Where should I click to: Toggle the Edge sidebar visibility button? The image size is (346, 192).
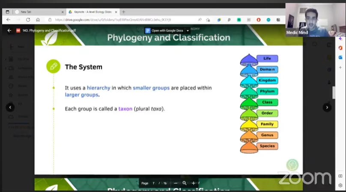[340, 176]
